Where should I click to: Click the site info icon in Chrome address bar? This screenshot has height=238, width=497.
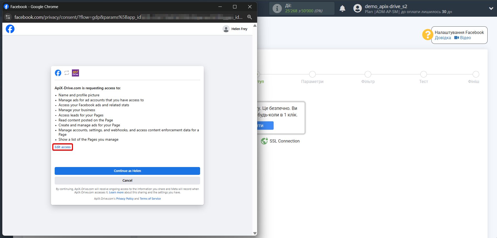point(8,17)
